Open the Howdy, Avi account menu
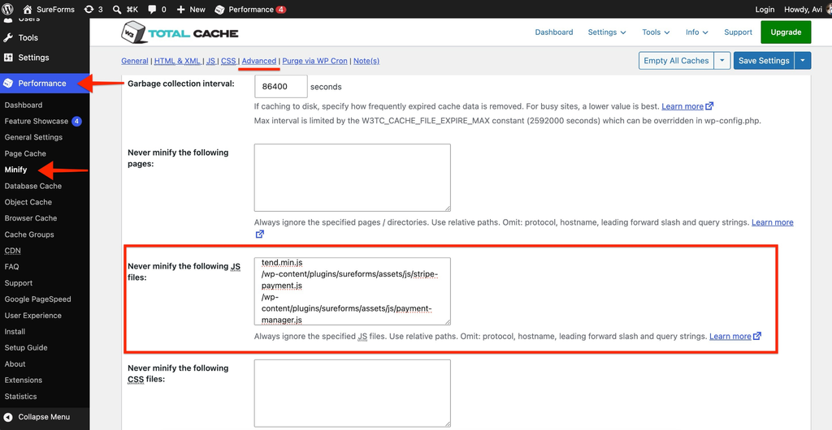Image resolution: width=832 pixels, height=430 pixels. point(806,9)
